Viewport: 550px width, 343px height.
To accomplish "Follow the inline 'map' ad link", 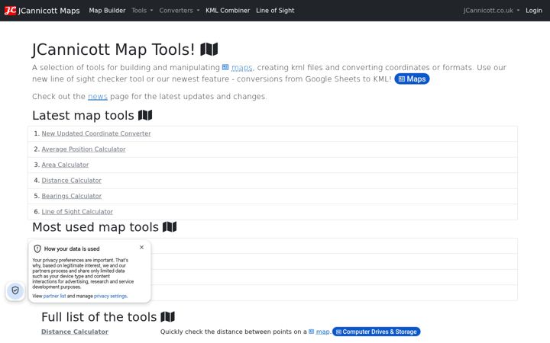I will [319, 332].
